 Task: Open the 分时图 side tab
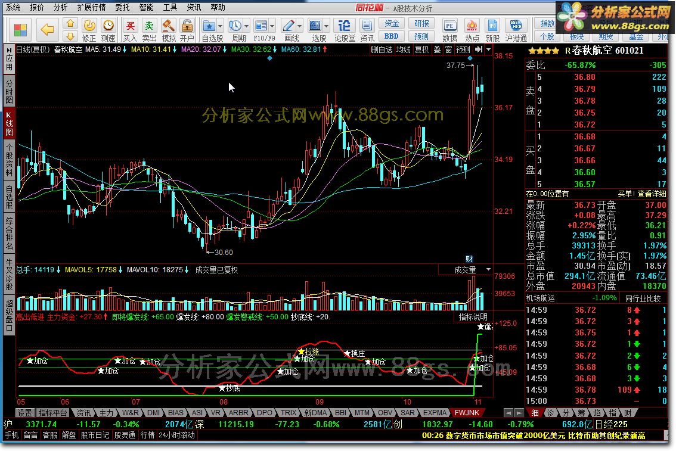[9, 91]
